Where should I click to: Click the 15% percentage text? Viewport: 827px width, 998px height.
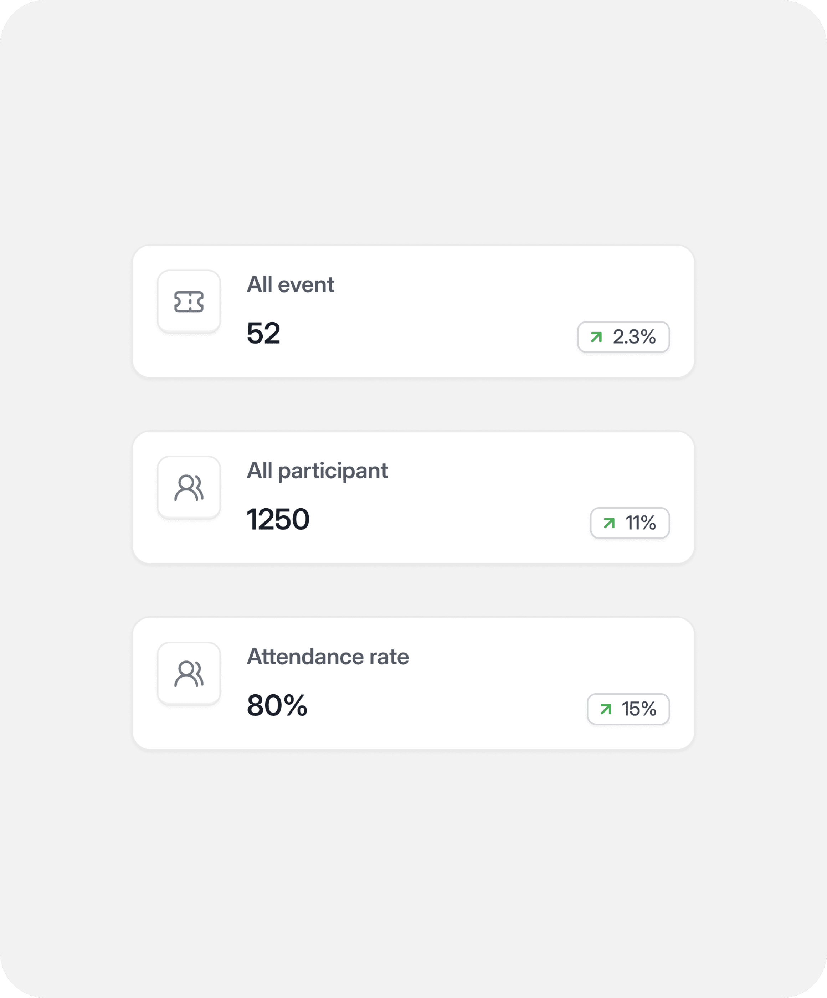639,709
